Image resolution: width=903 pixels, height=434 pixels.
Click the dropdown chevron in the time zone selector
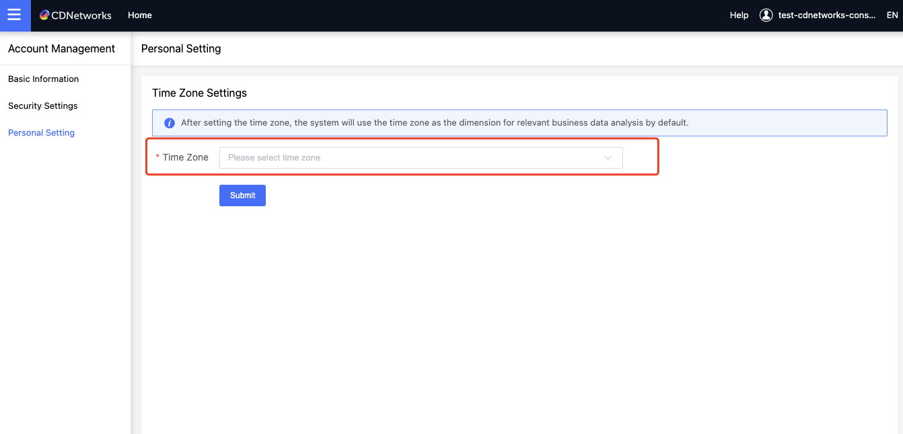pyautogui.click(x=608, y=157)
